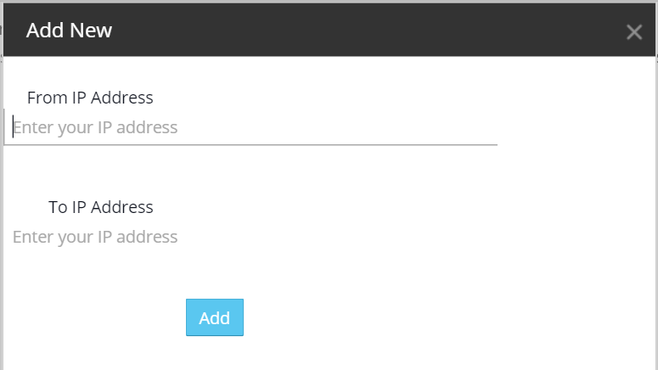The width and height of the screenshot is (658, 370).
Task: Click the dark header bar of the dialog
Action: [340, 31]
